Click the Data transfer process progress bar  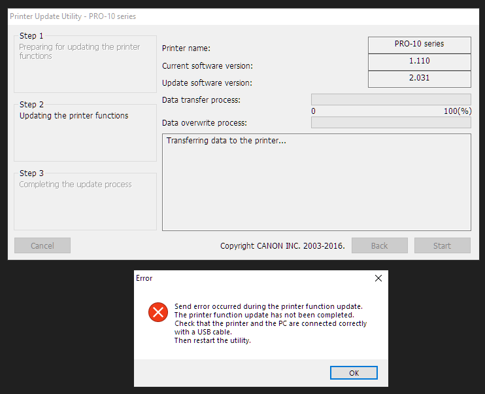(x=391, y=99)
